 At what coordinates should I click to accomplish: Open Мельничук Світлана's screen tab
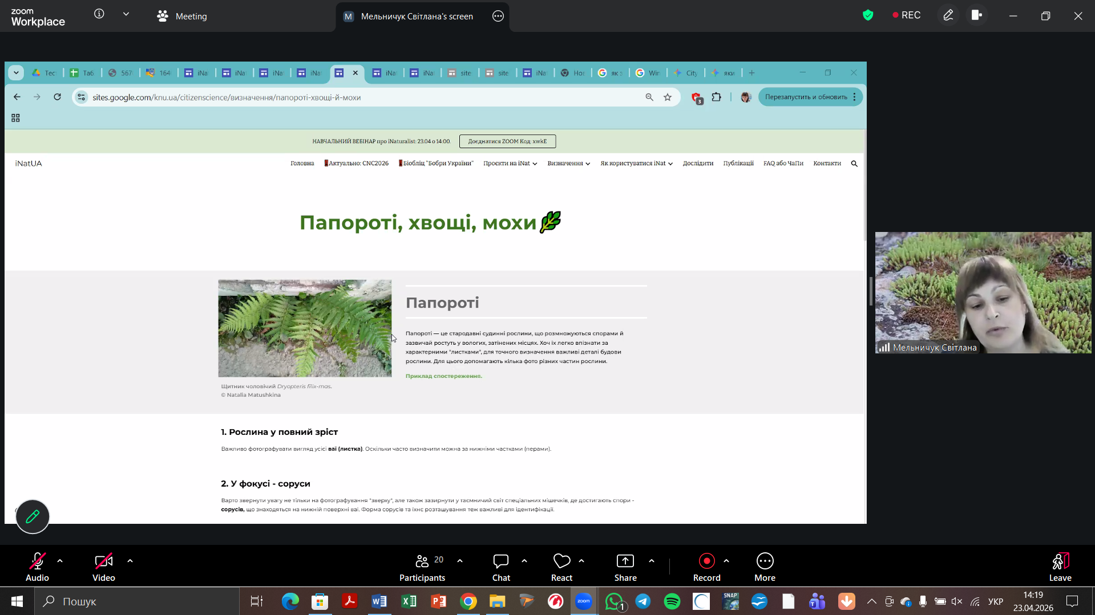pyautogui.click(x=416, y=17)
